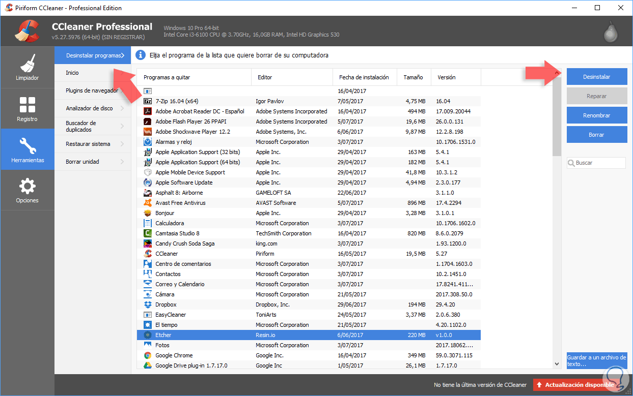Open Analizador de disco tool

93,108
